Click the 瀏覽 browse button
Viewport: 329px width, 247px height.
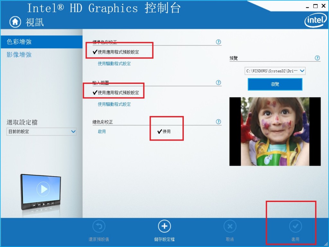tap(275, 84)
